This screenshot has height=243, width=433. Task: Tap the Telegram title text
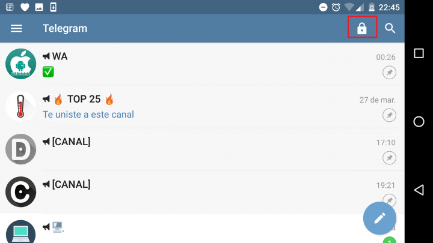click(x=65, y=28)
